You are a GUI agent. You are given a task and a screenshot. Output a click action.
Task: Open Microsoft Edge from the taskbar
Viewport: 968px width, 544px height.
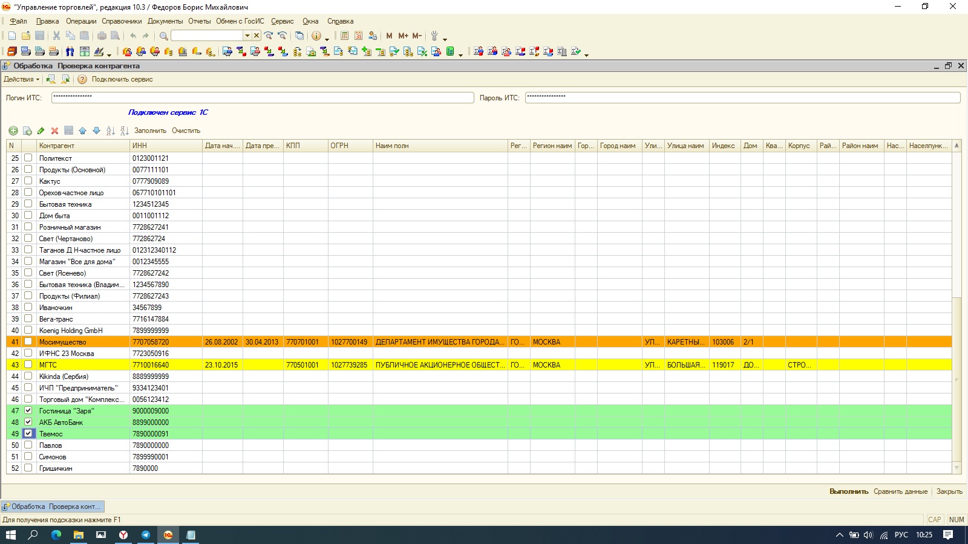click(56, 535)
